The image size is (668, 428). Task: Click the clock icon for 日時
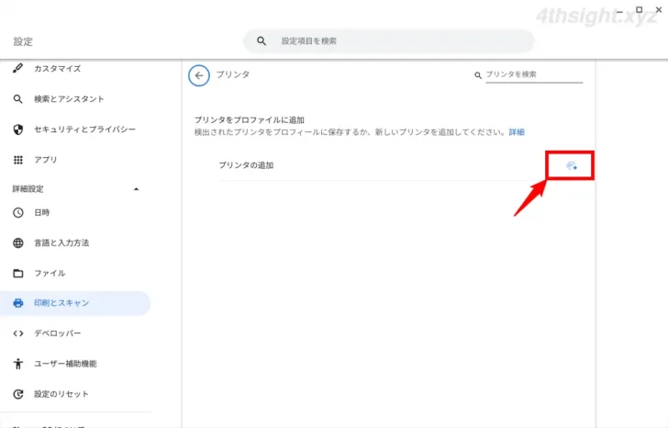tap(18, 212)
